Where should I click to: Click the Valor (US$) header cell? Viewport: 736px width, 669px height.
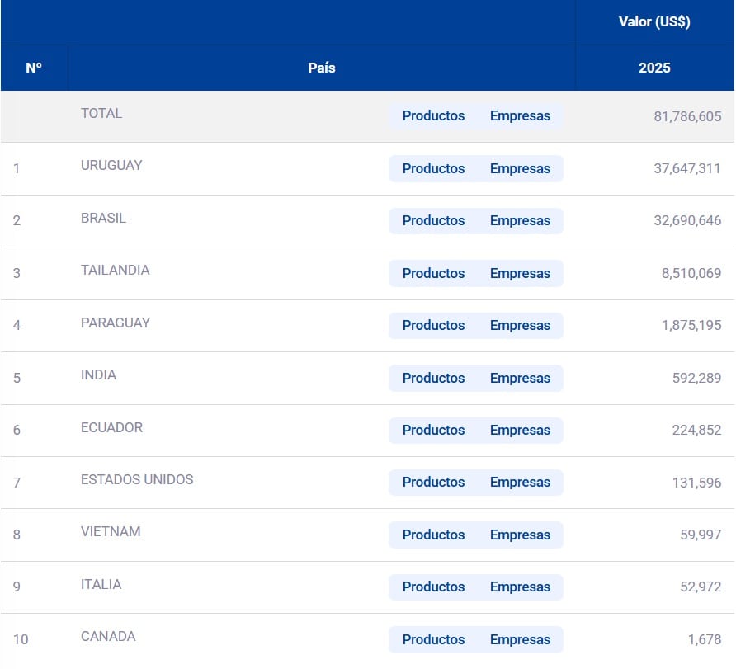point(654,22)
